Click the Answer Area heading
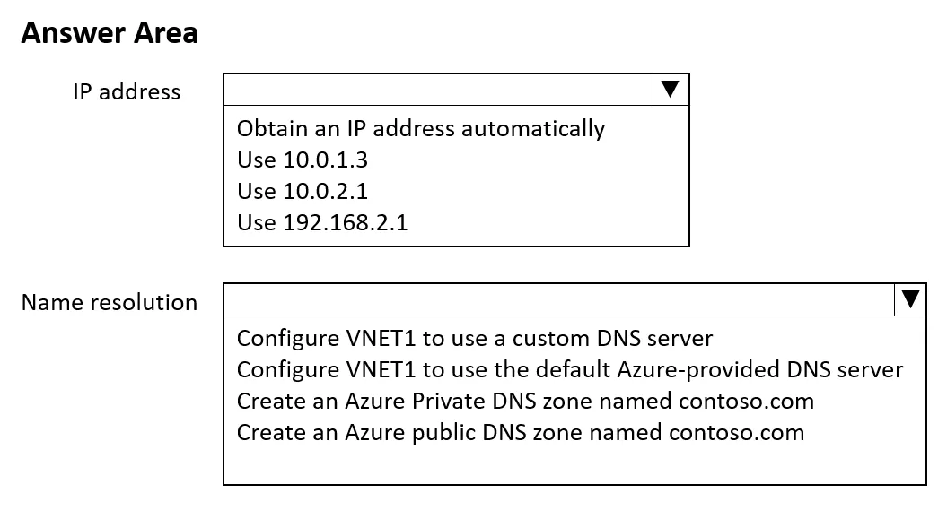Image resolution: width=947 pixels, height=510 pixels. coord(110,32)
